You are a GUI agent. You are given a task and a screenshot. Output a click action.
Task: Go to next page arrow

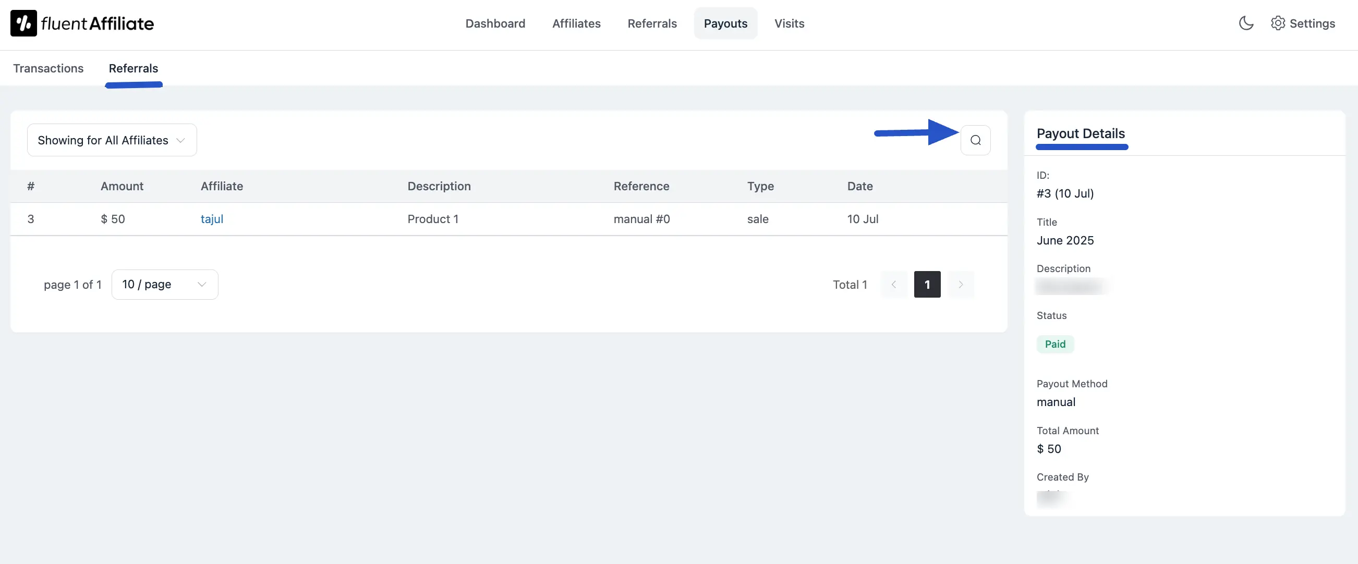[x=961, y=285]
